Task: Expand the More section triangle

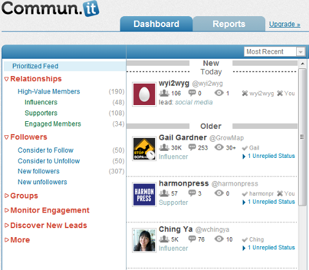Action: click(x=6, y=240)
